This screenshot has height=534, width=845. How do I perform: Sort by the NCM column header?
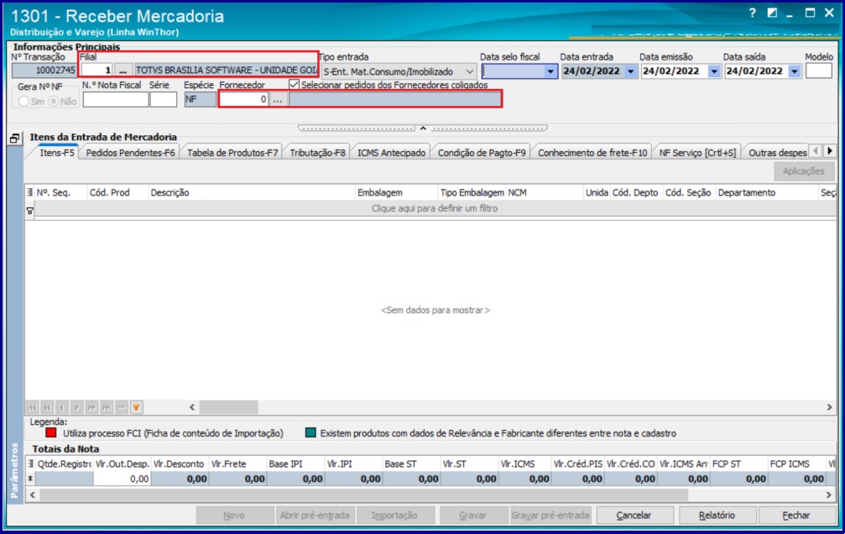pos(545,192)
